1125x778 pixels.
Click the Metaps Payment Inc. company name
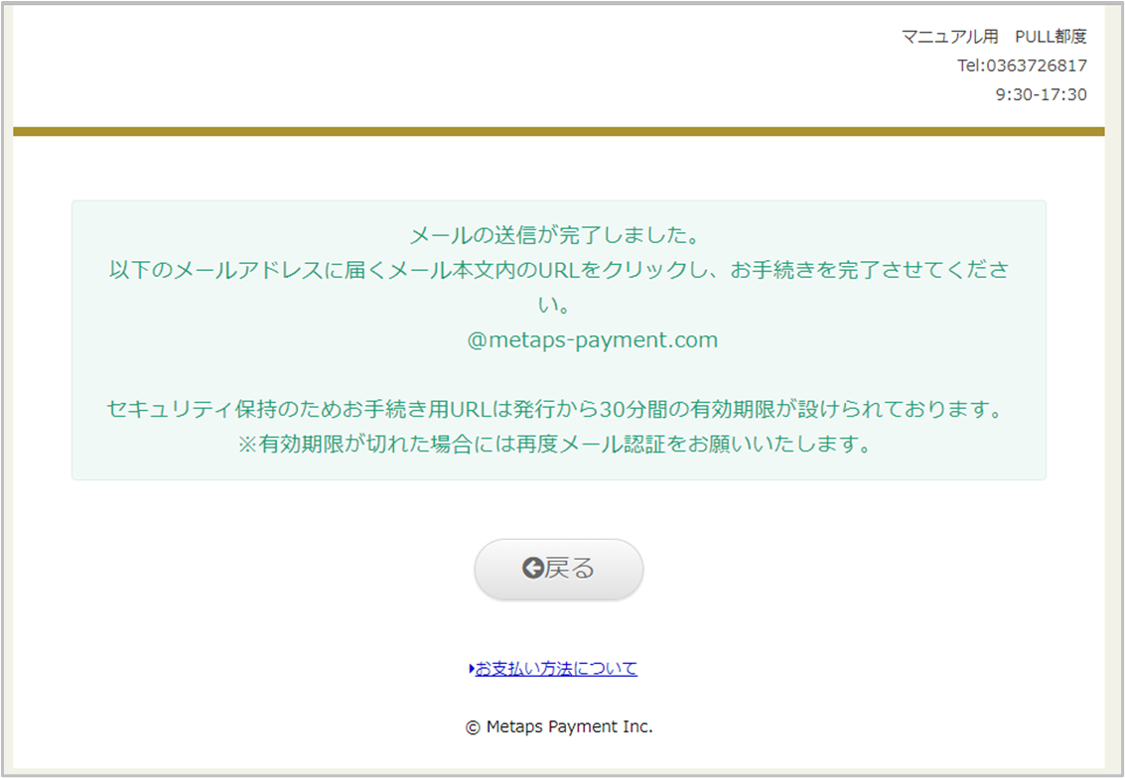pos(569,726)
